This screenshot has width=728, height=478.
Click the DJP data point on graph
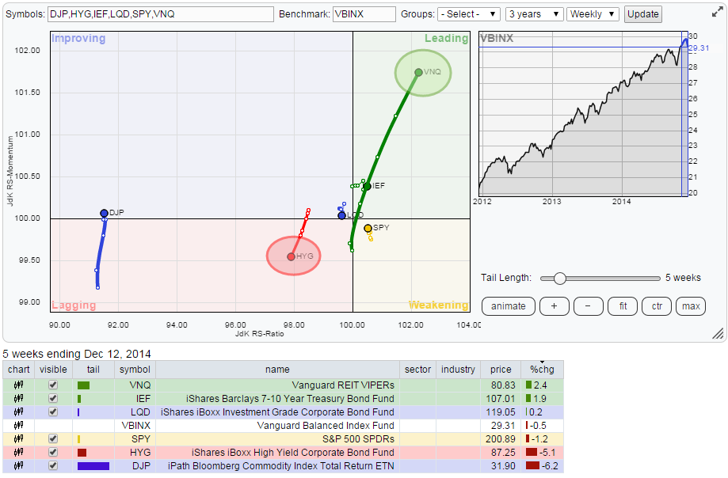[x=104, y=213]
